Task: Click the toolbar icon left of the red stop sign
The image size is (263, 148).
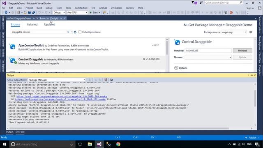Action: pos(226,13)
